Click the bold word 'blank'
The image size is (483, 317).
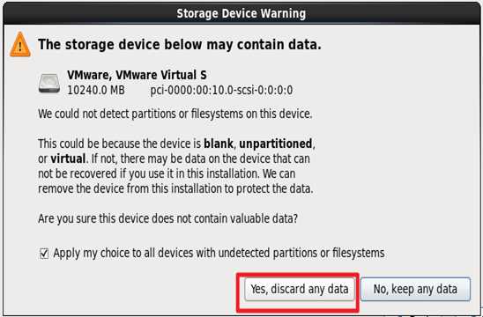coord(219,144)
